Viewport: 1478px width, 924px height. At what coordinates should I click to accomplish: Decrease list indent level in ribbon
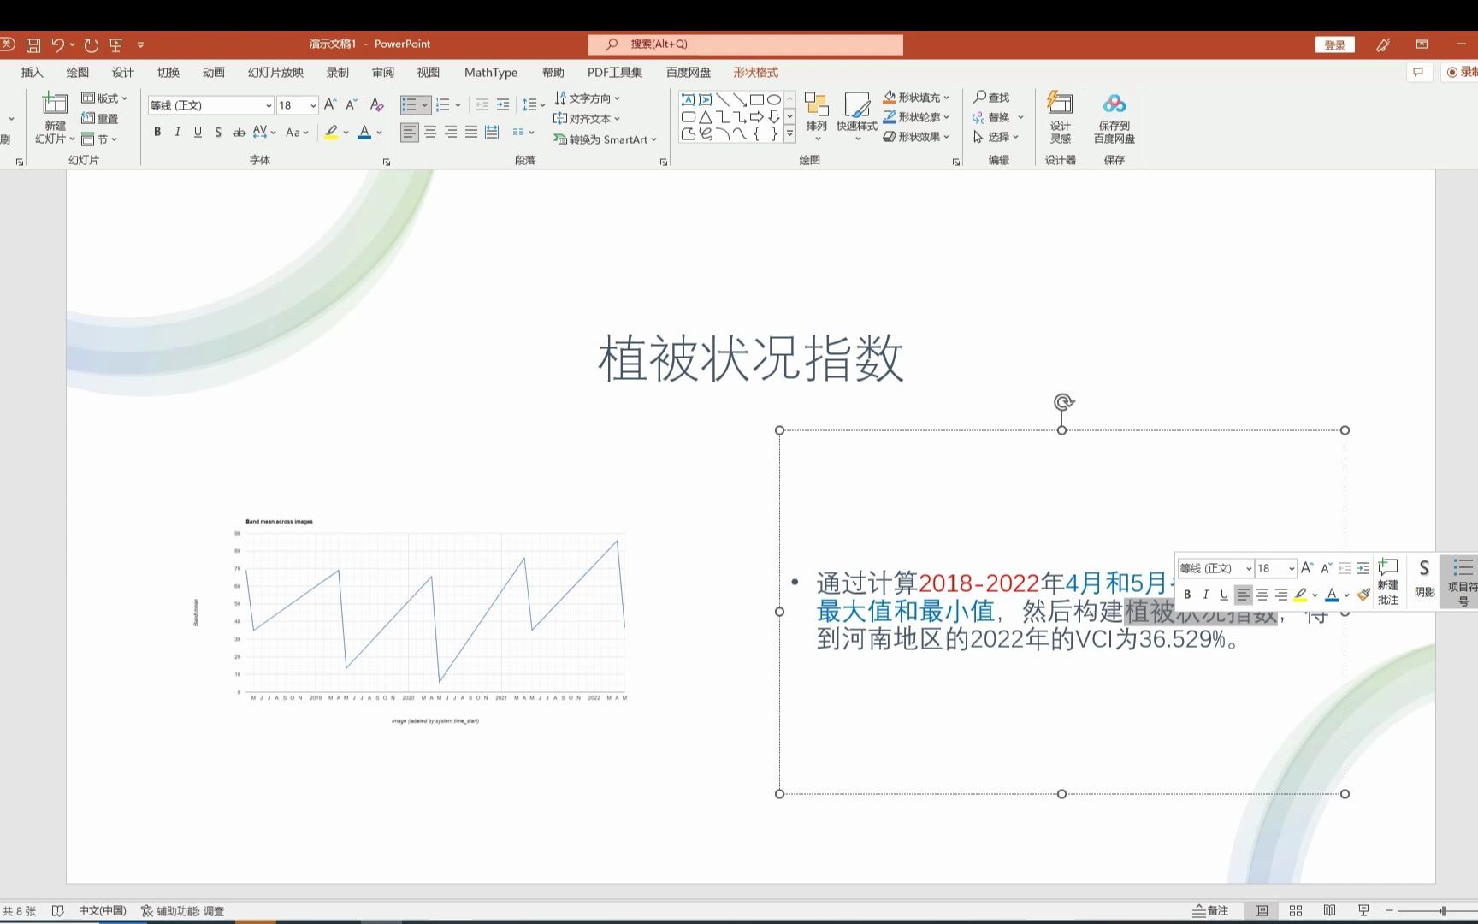[482, 104]
